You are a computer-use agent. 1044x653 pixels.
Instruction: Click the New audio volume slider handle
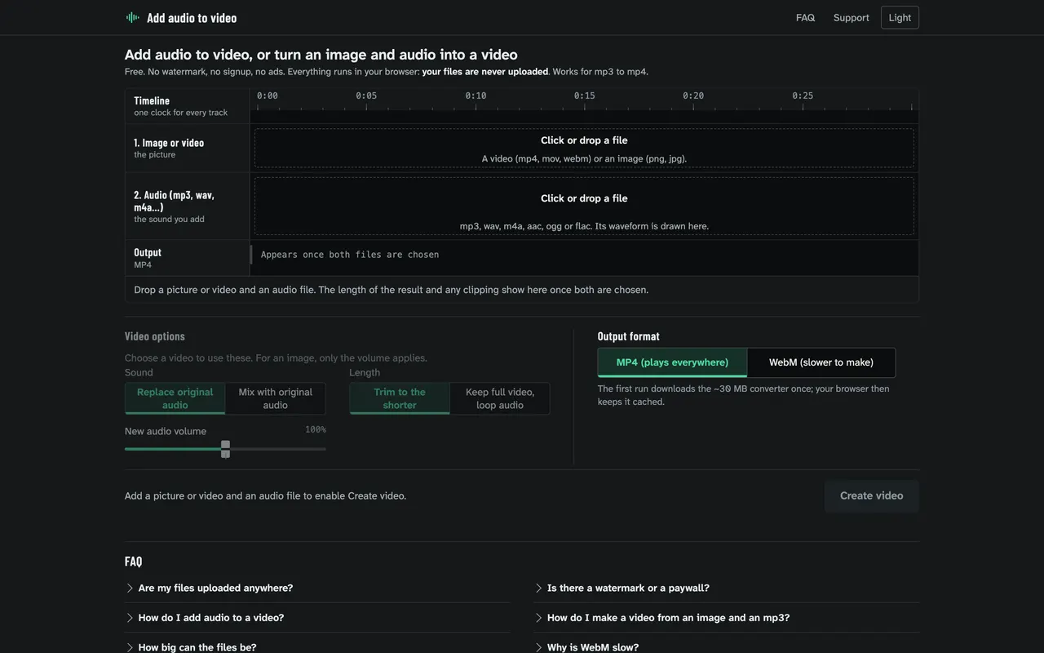(x=225, y=449)
